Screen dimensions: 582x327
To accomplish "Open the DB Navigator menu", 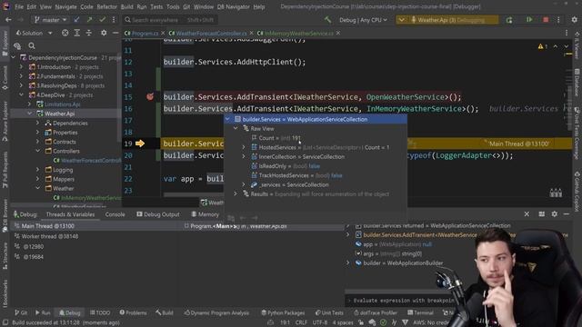I will [233, 6].
